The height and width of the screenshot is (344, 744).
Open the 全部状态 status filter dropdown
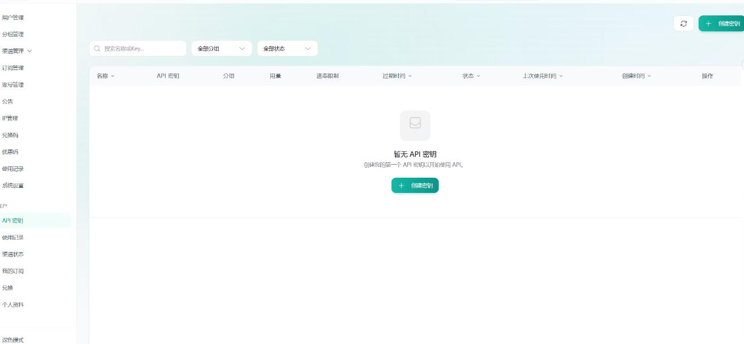tap(287, 48)
